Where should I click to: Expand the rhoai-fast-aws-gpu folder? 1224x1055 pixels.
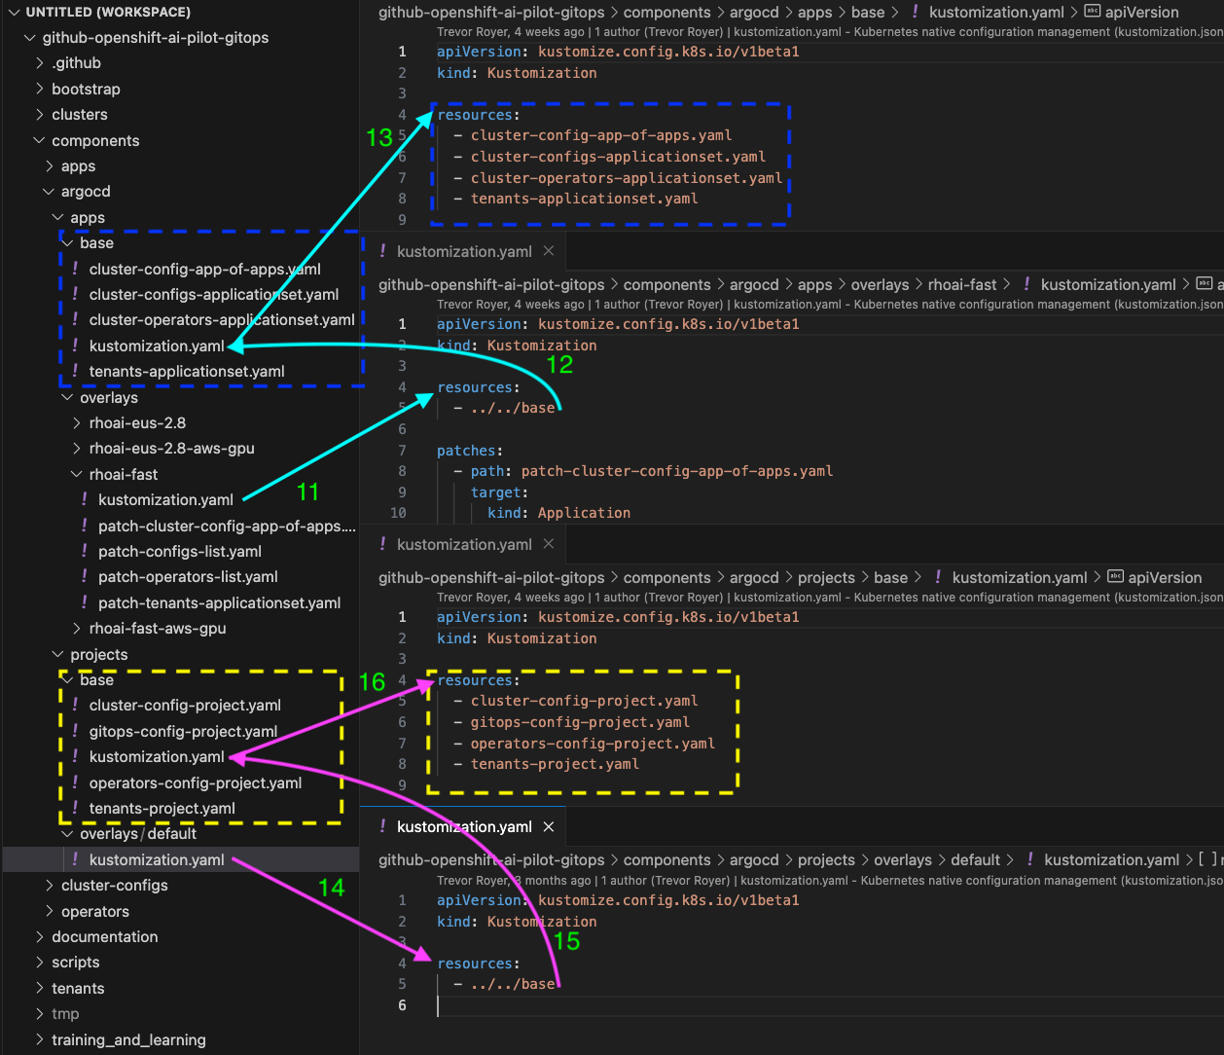click(x=77, y=628)
